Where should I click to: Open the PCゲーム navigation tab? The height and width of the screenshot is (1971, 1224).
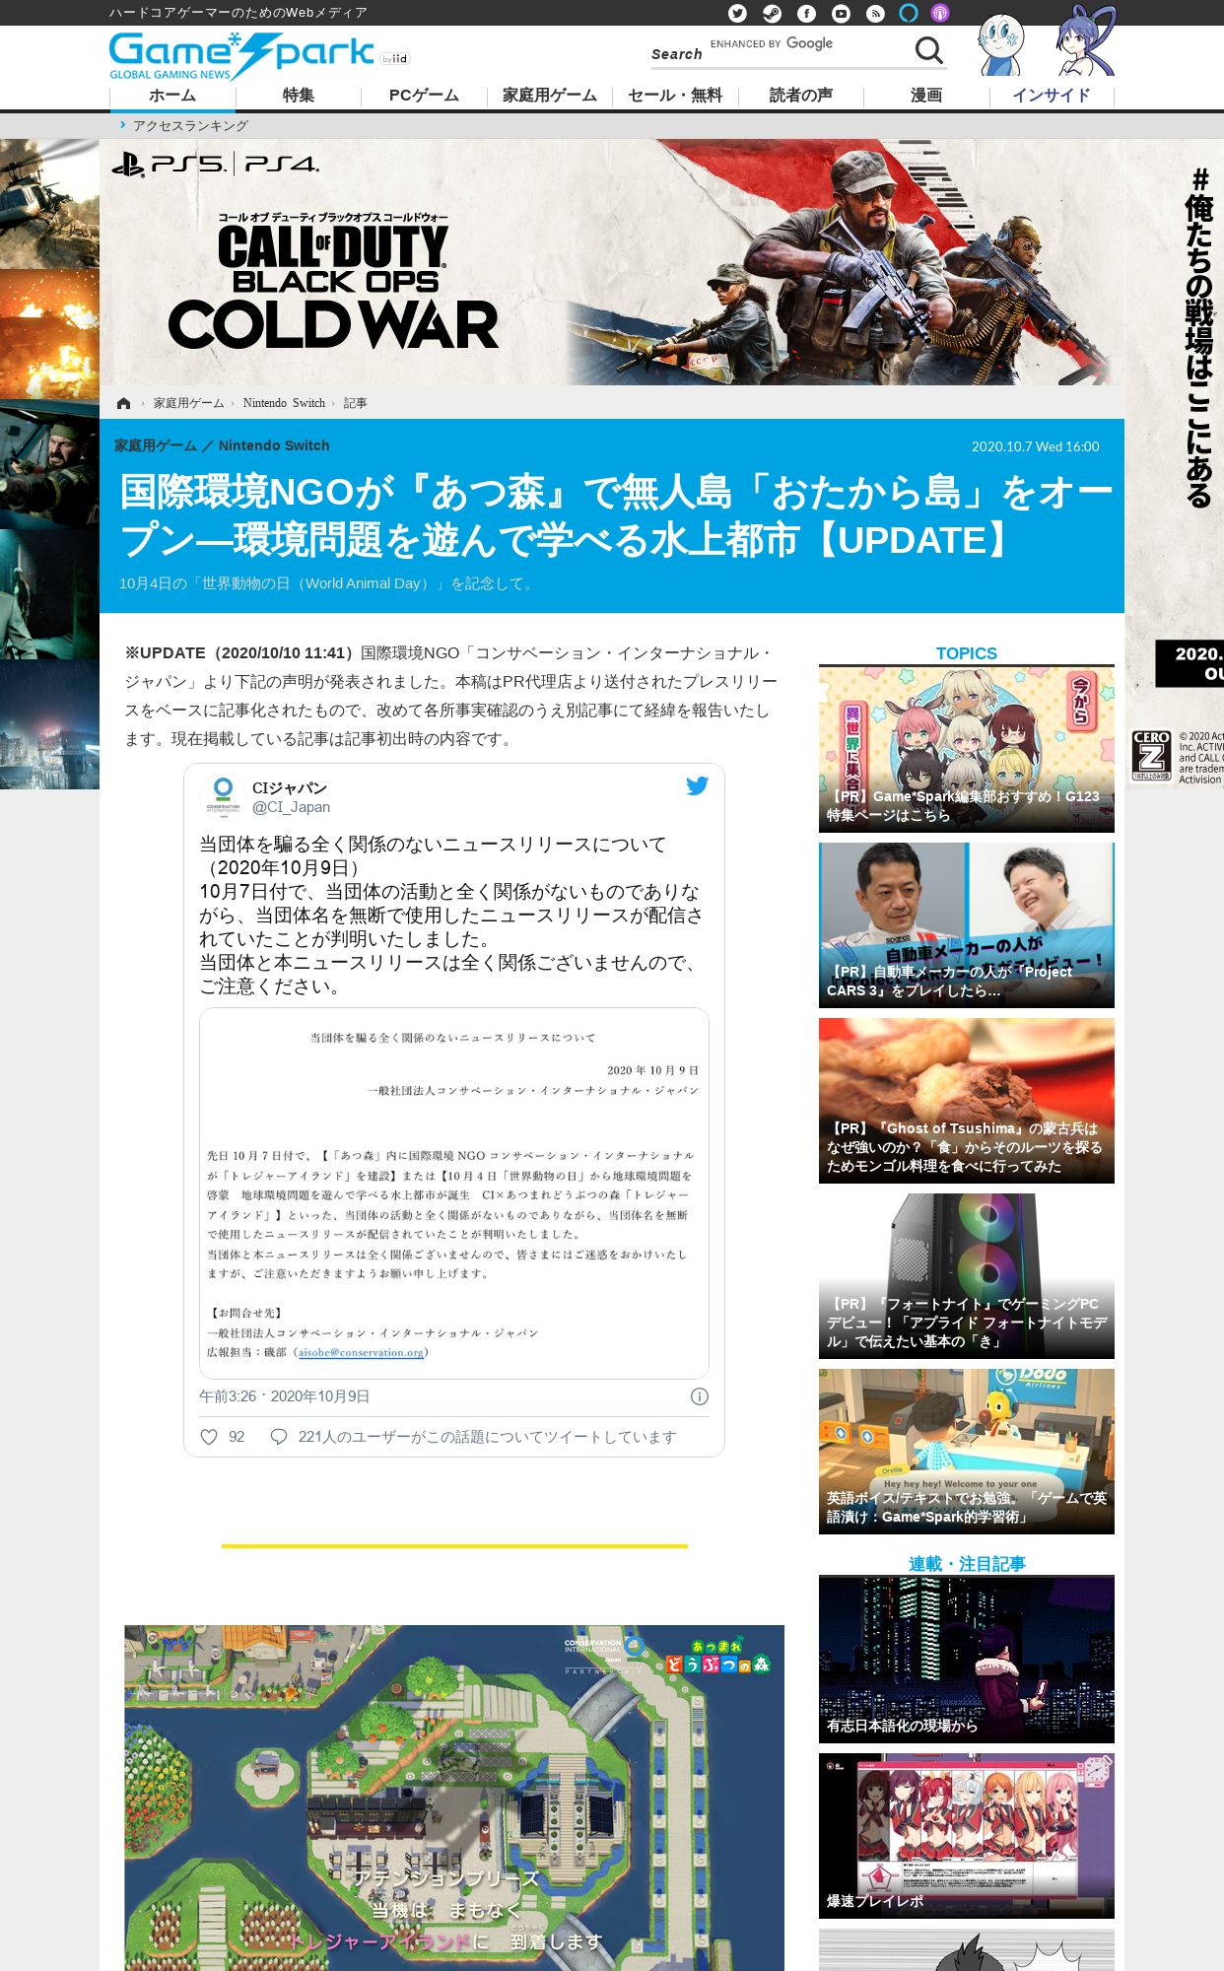[x=424, y=96]
